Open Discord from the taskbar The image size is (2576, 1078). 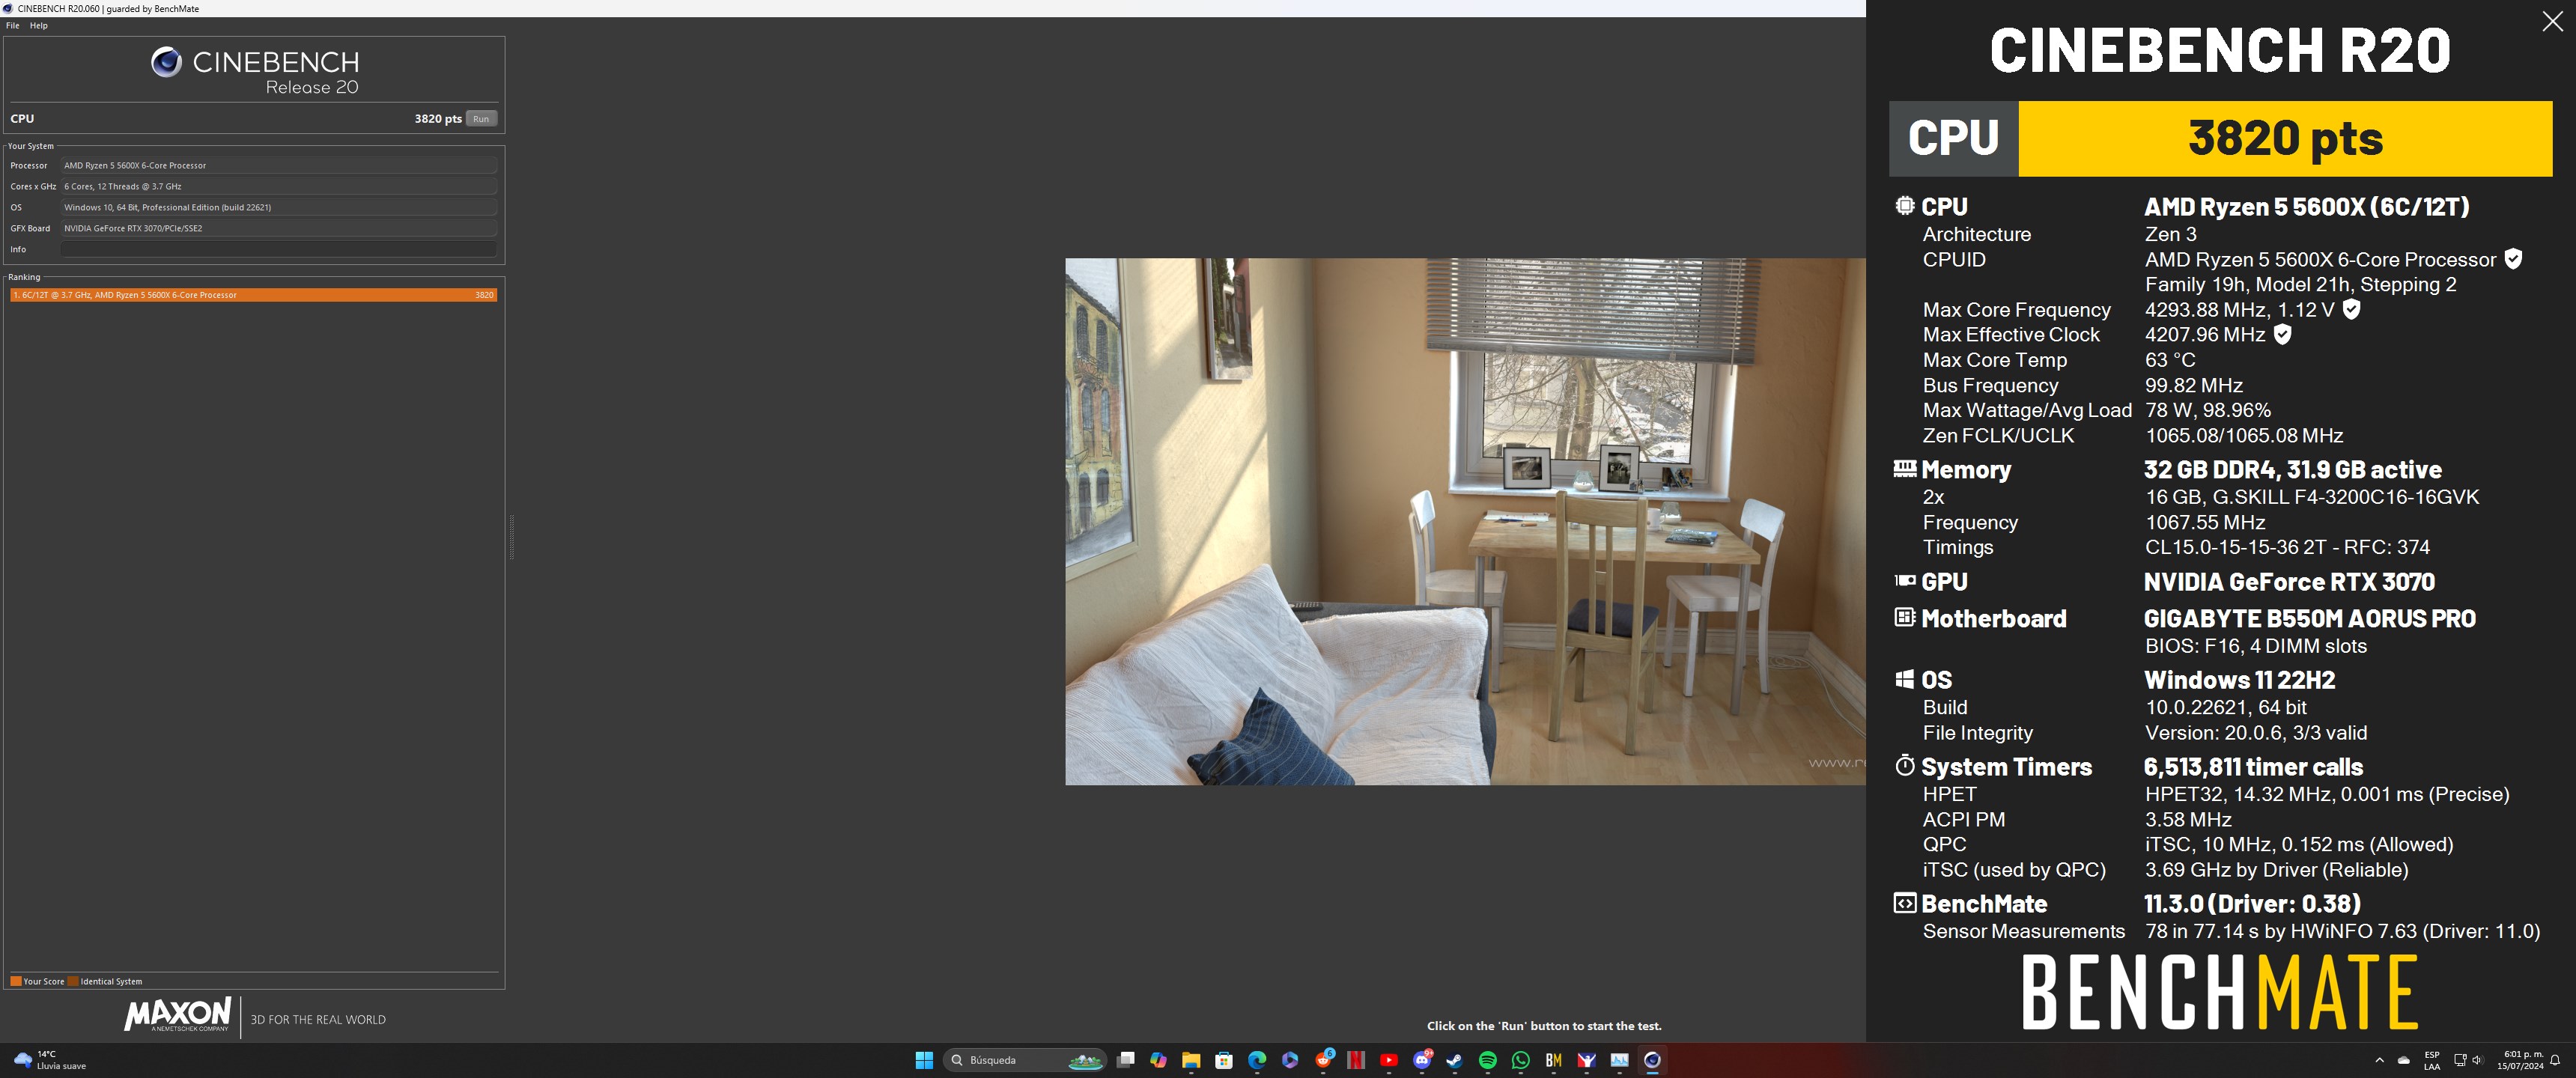click(x=1422, y=1060)
